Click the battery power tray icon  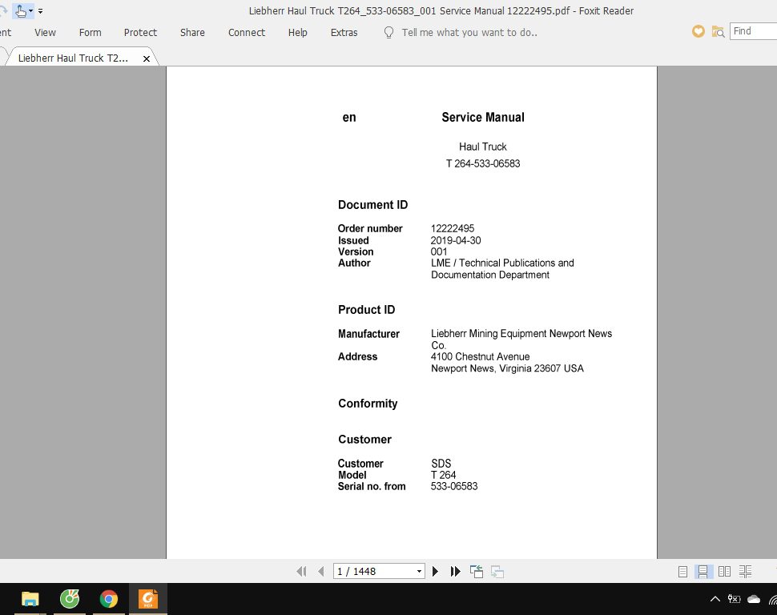(x=735, y=599)
